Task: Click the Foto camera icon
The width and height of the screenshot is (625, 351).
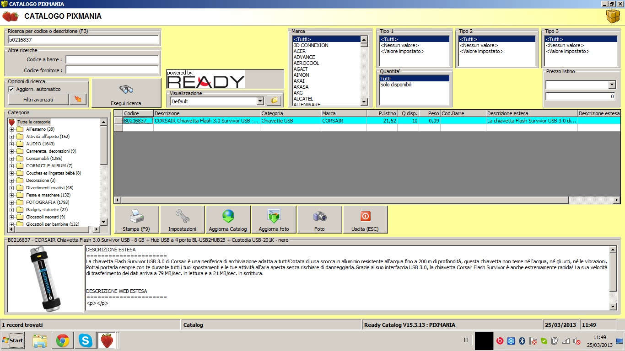Action: [319, 216]
